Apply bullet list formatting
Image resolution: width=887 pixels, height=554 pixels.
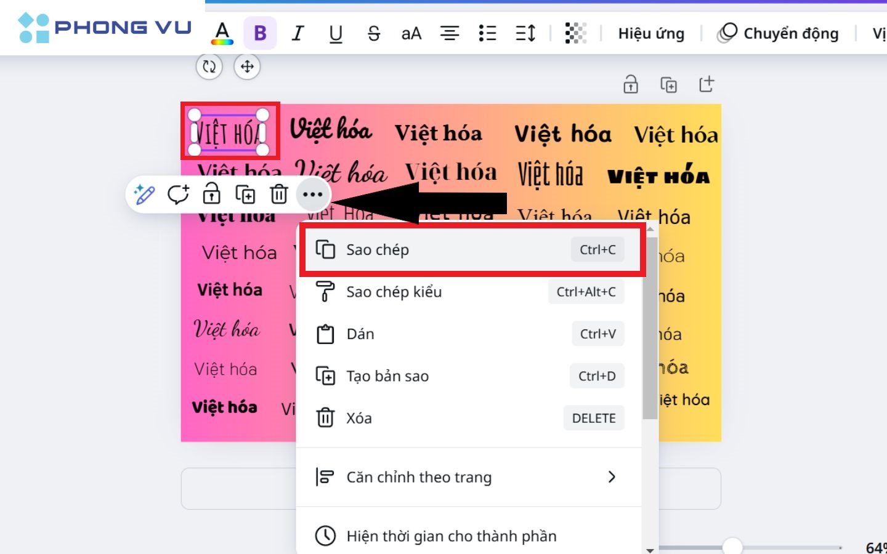point(487,33)
